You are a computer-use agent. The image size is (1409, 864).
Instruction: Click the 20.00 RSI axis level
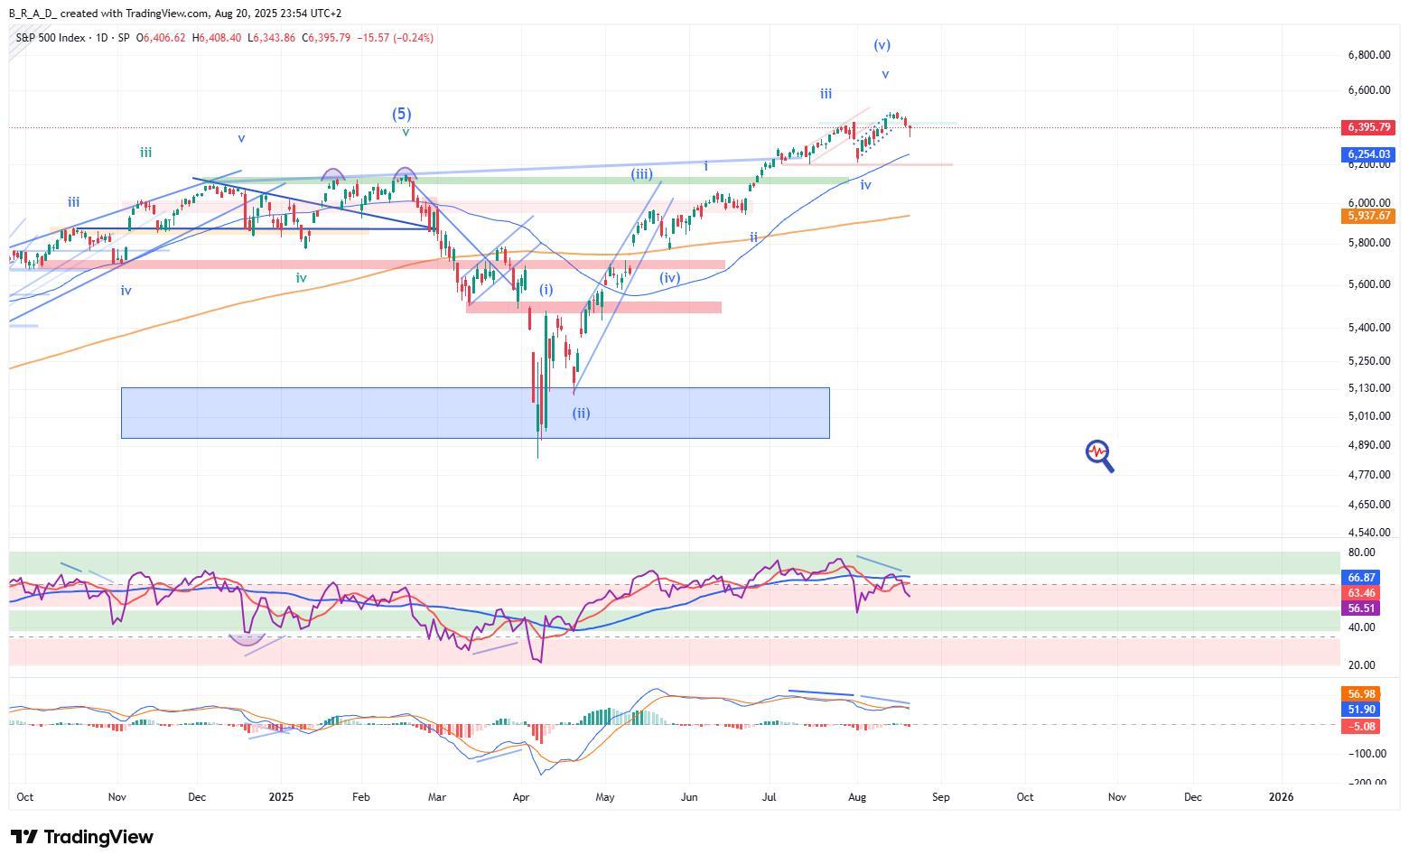(1362, 665)
